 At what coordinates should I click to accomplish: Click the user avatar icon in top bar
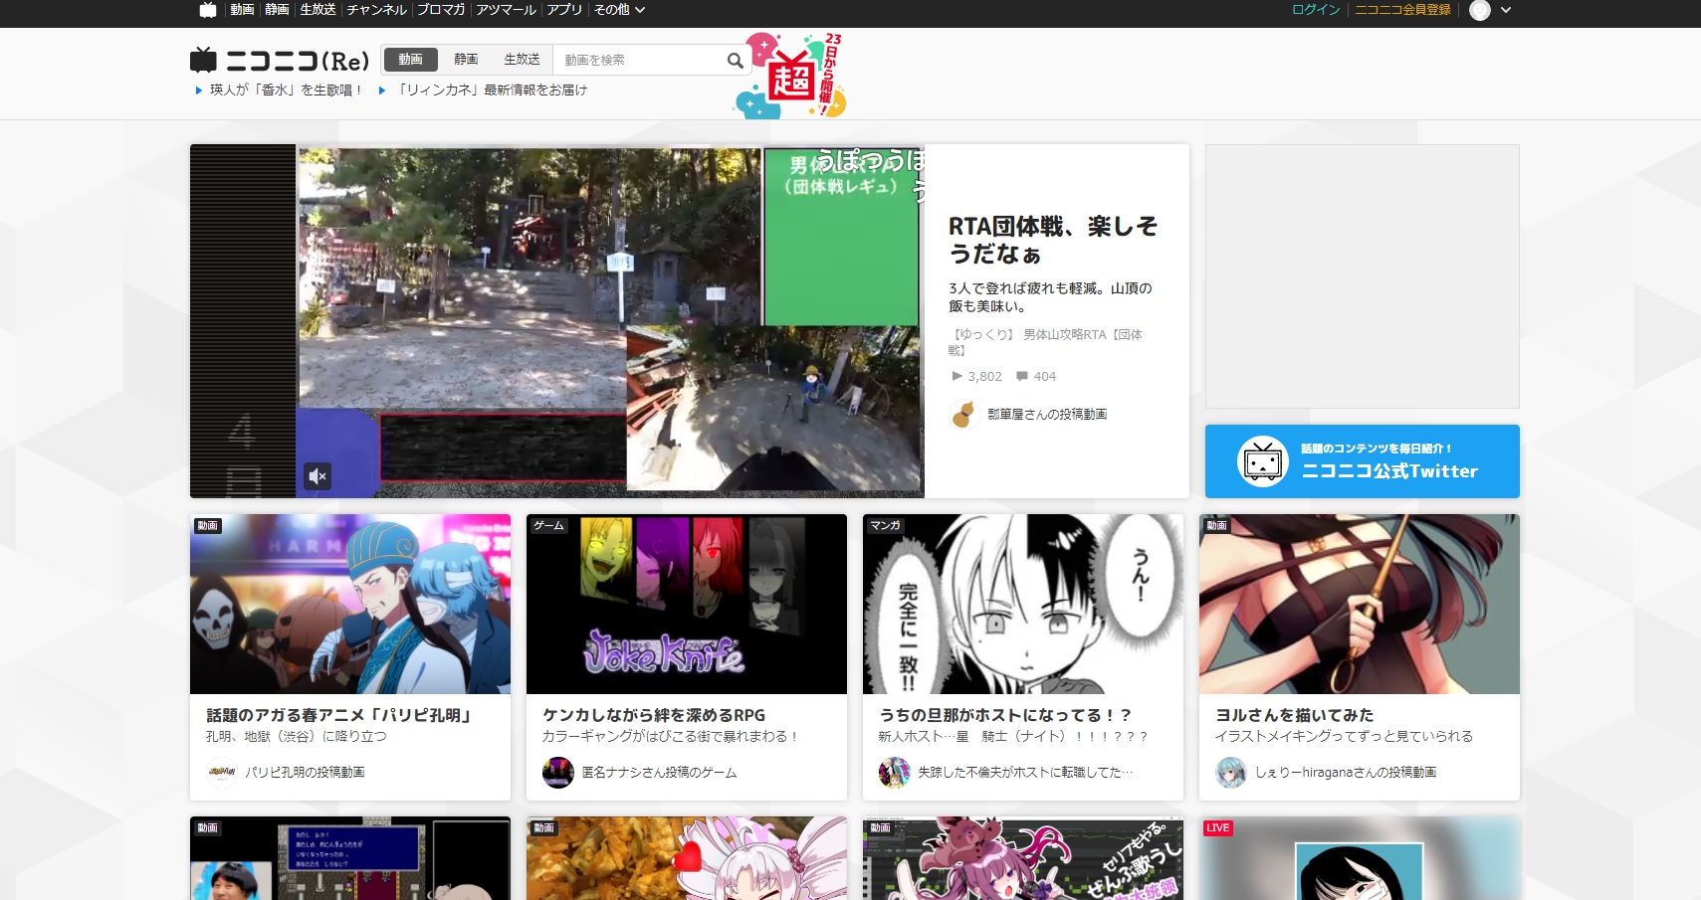(x=1480, y=10)
